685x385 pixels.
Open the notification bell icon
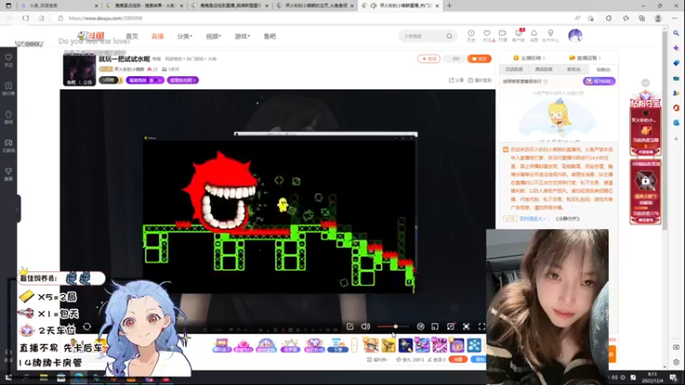coord(533,35)
